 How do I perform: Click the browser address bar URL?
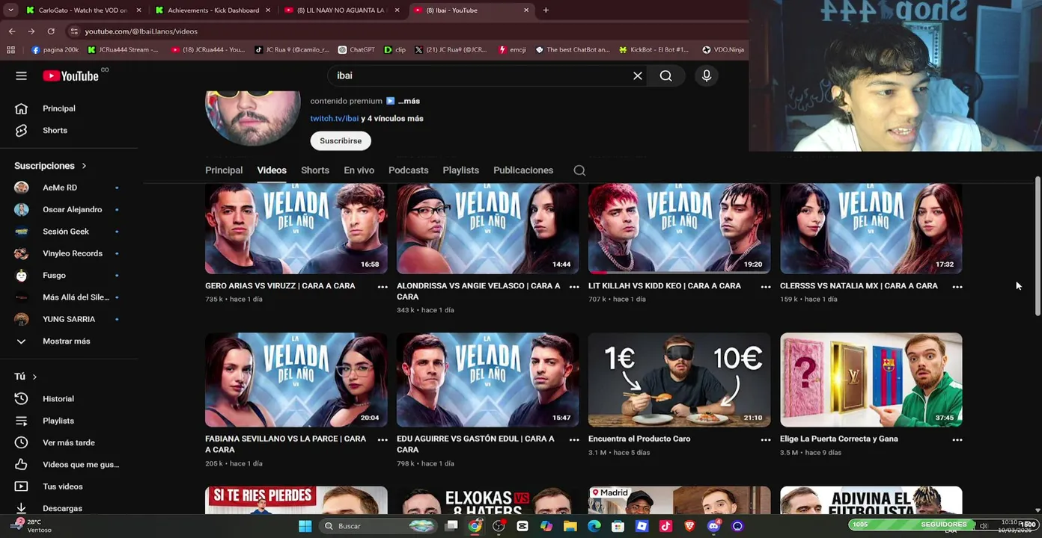(141, 31)
